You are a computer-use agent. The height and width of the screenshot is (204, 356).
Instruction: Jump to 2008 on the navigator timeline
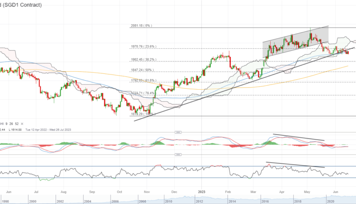pyautogui.click(x=141, y=201)
